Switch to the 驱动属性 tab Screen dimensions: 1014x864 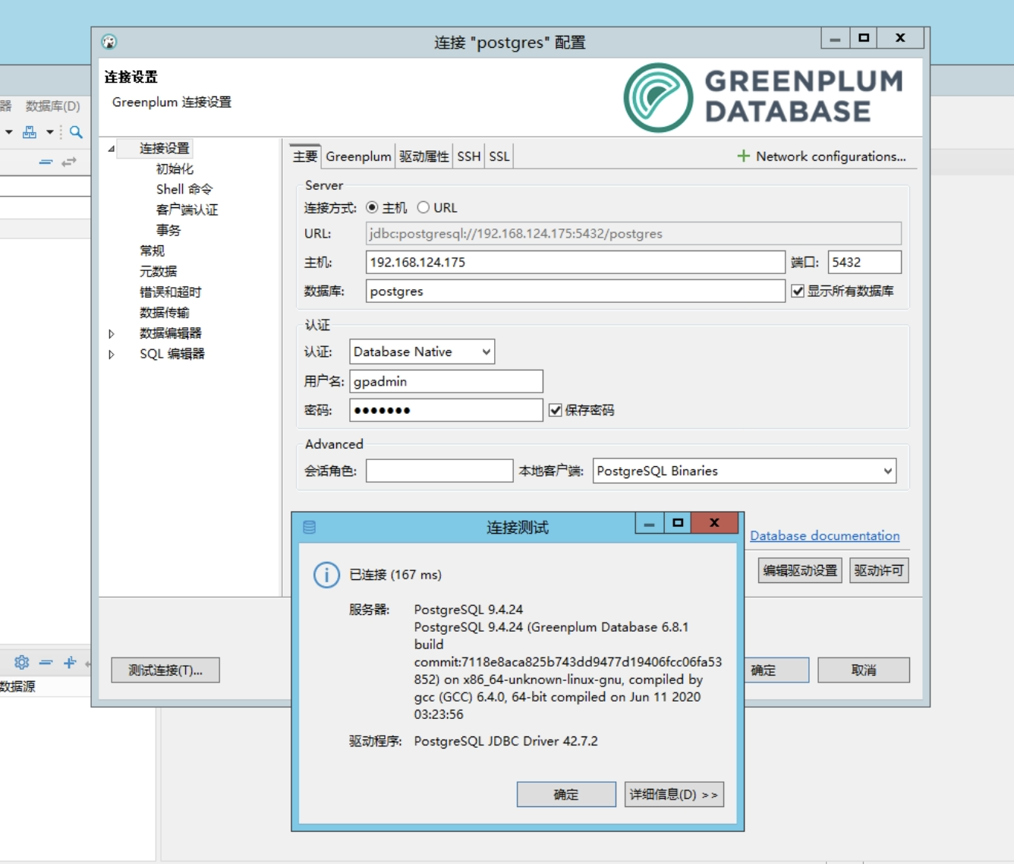click(x=424, y=156)
